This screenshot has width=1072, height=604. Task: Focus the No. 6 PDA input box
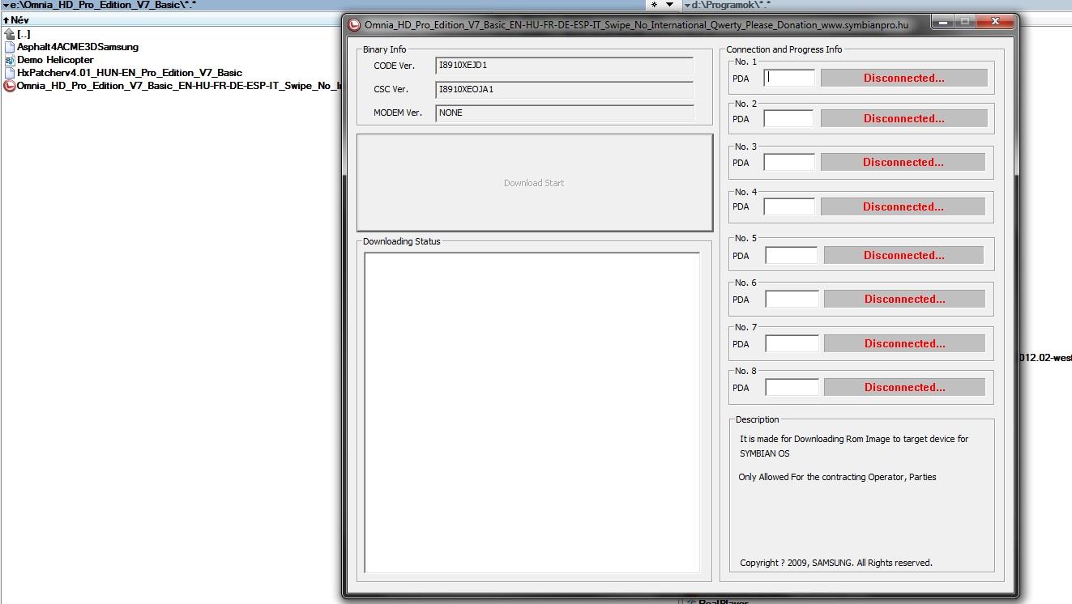tap(792, 299)
